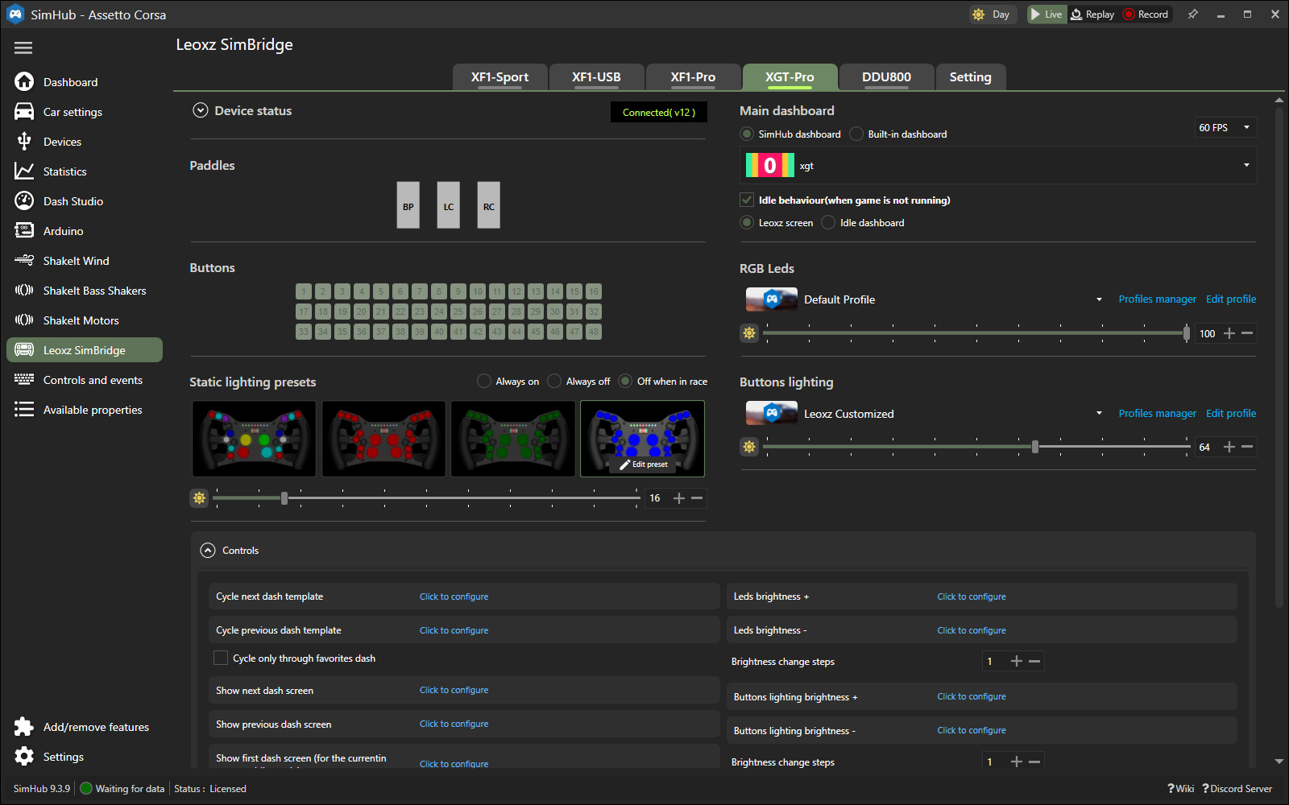1289x805 pixels.
Task: Collapse the Device status section
Action: 201,111
